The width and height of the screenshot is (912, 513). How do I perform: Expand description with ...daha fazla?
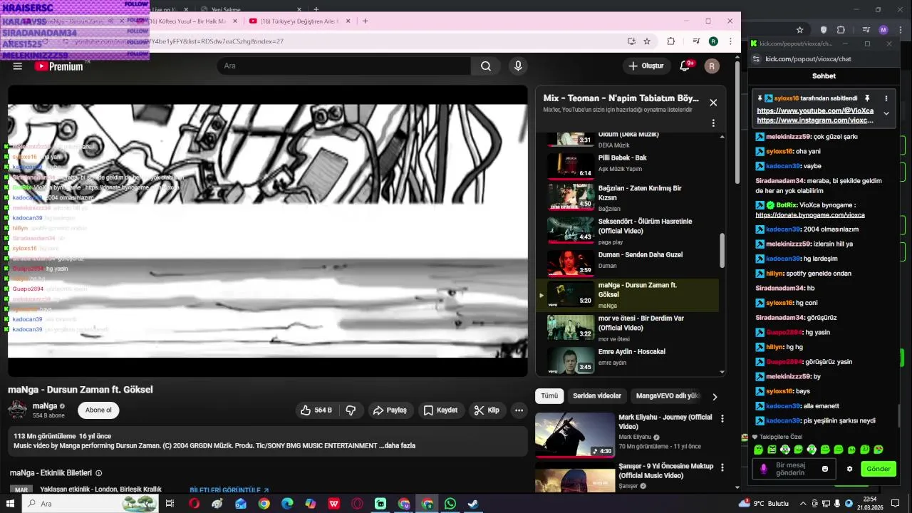point(397,446)
